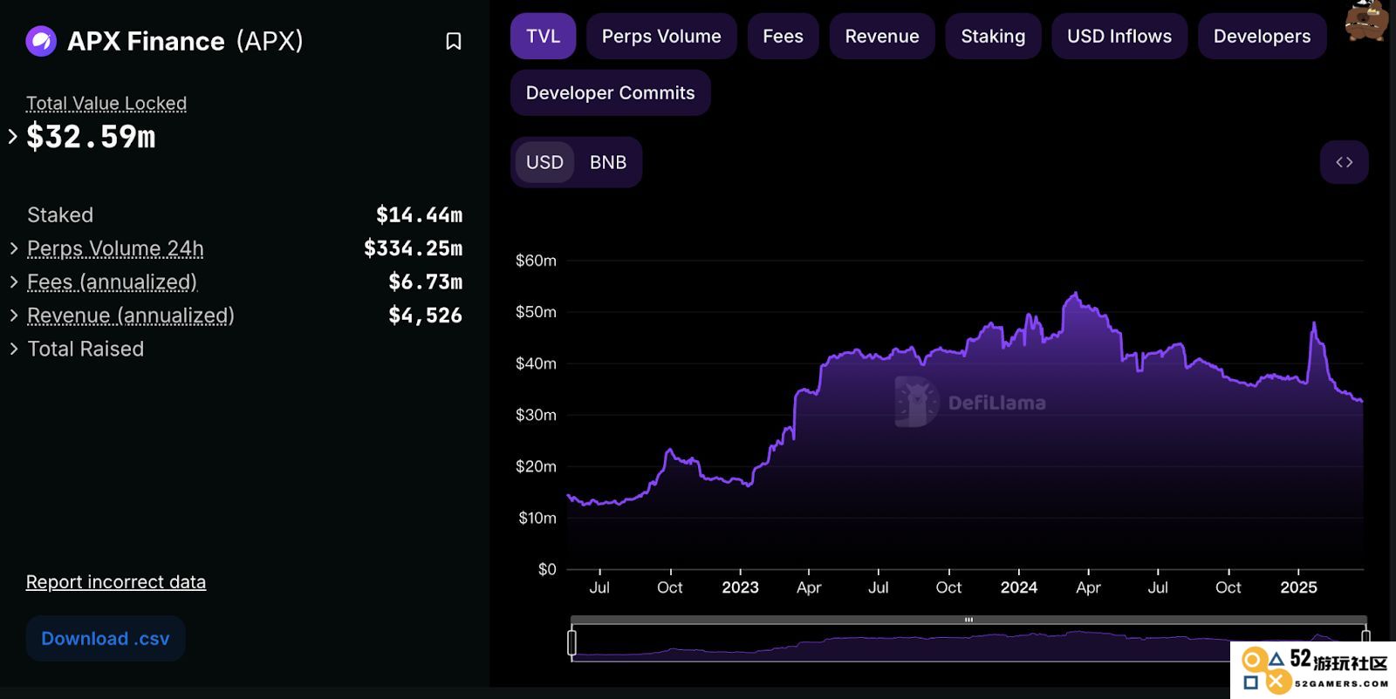Click the 2023 x-axis label
1396x699 pixels.
click(x=740, y=587)
